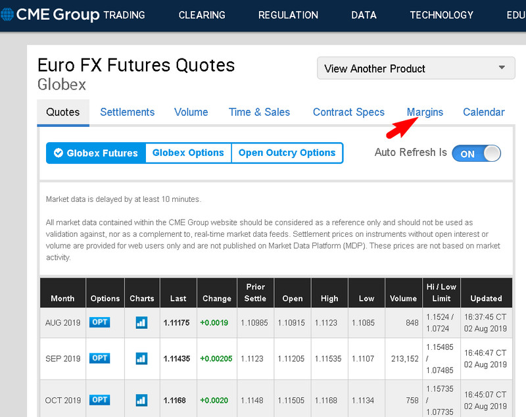Turn off the Auto Refresh switch
526x417 pixels.
pyautogui.click(x=476, y=153)
